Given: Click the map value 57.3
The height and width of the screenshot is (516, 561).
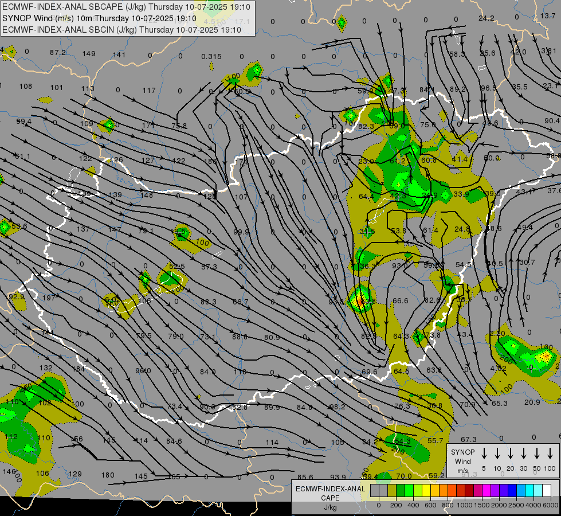Looking at the screenshot, I should click(209, 267).
